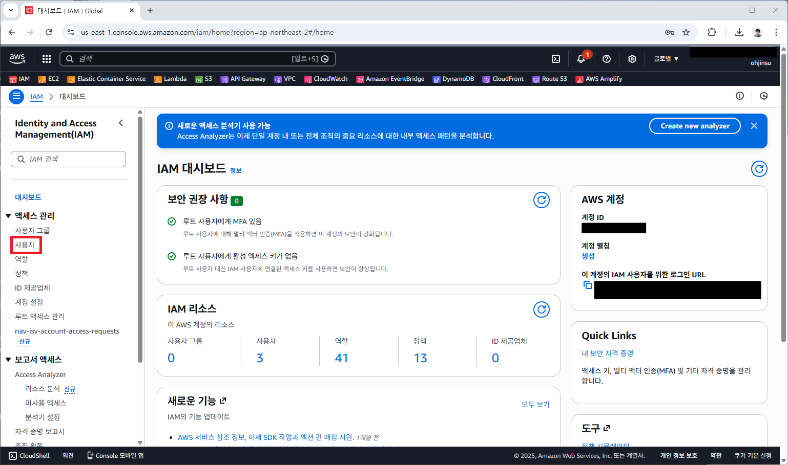Click the IAM 검색 search field
This screenshot has height=465, width=788.
pos(68,159)
